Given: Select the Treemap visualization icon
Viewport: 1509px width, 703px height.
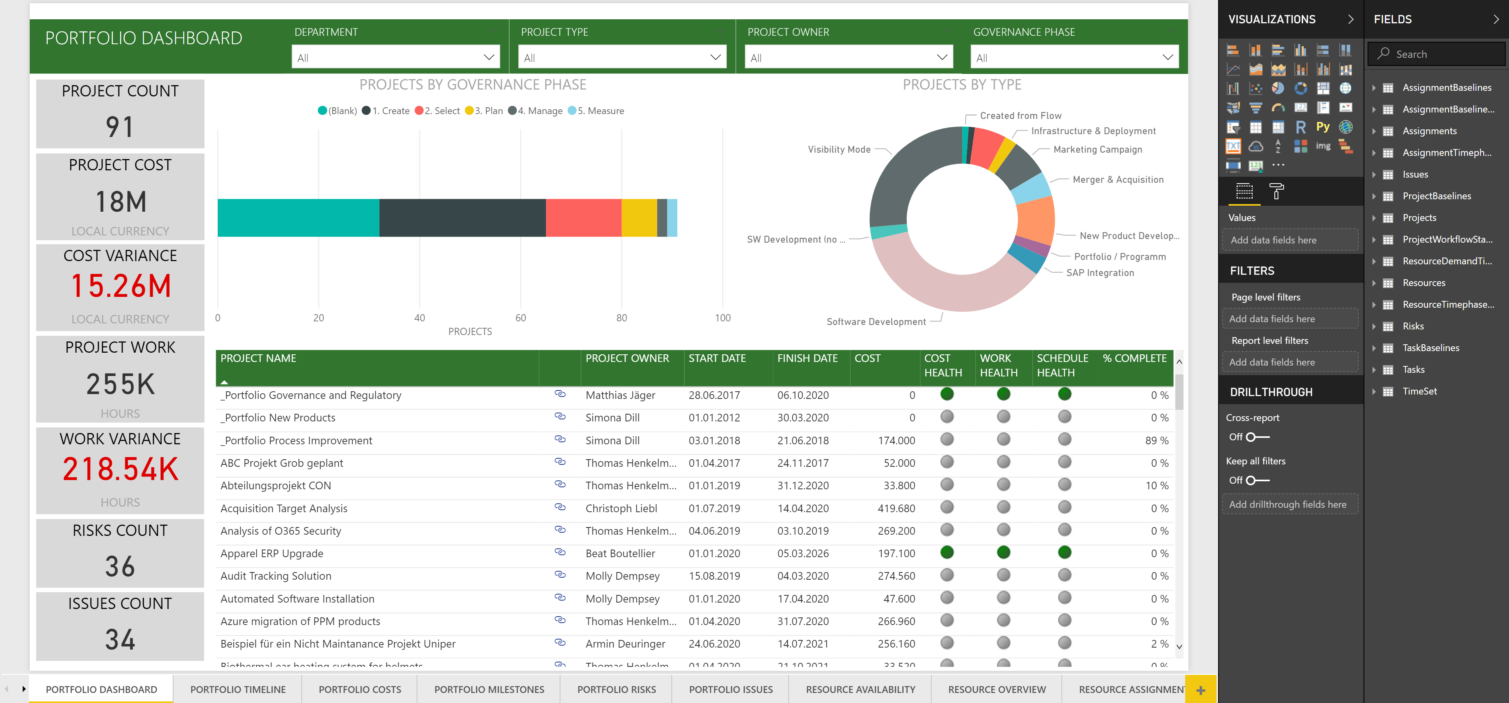Looking at the screenshot, I should click(1324, 88).
